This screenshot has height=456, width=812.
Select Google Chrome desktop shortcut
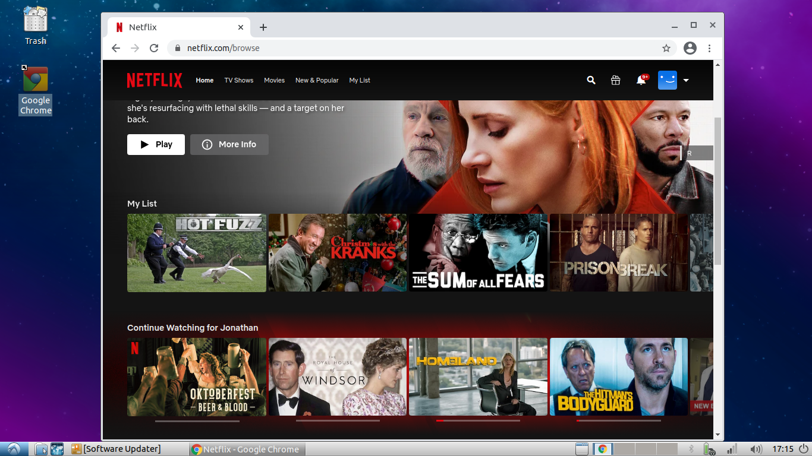36,90
